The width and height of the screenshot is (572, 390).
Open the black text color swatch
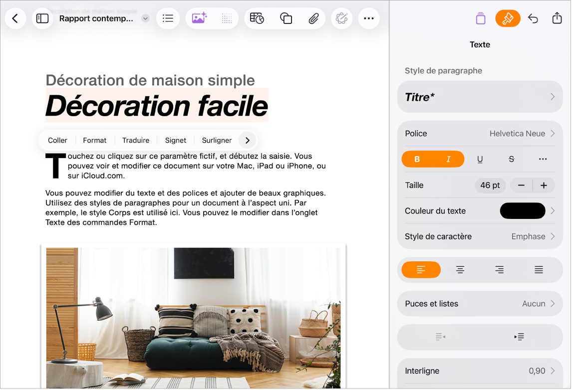click(523, 211)
